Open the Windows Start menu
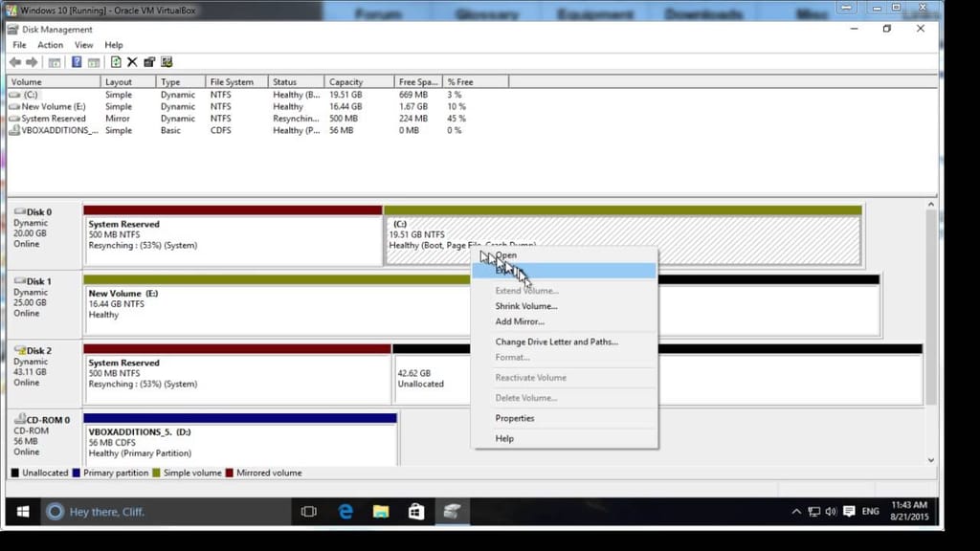 click(23, 512)
